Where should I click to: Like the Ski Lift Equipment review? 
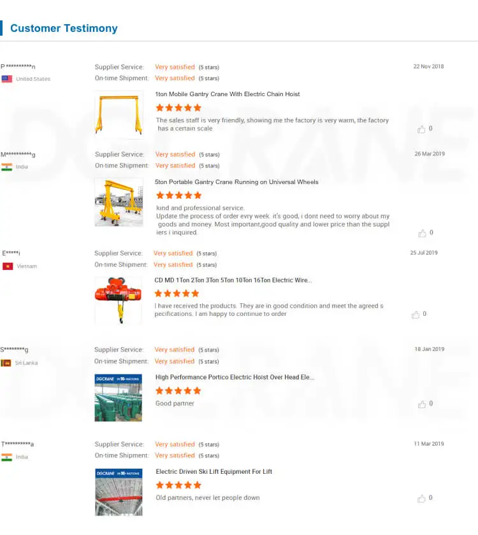(421, 498)
